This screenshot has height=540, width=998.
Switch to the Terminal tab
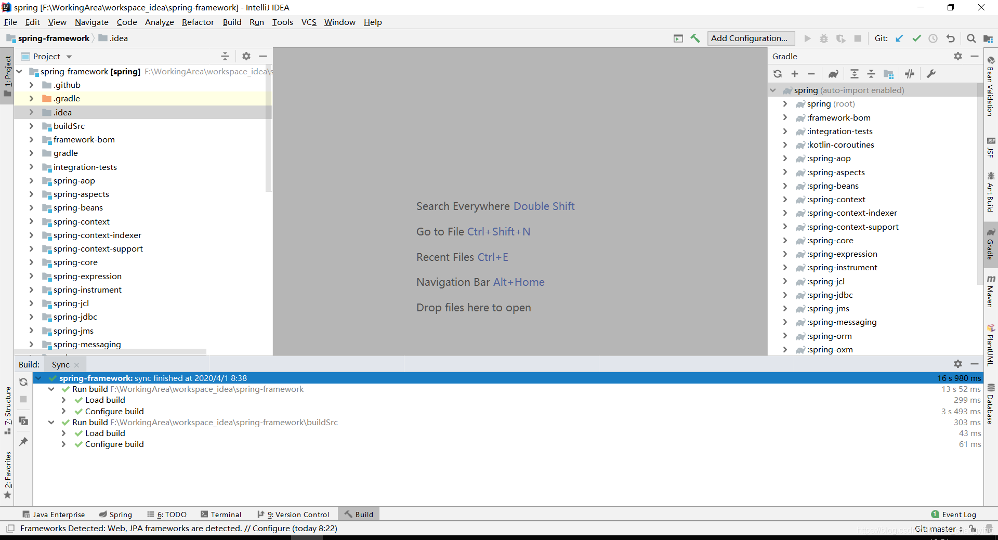point(221,515)
